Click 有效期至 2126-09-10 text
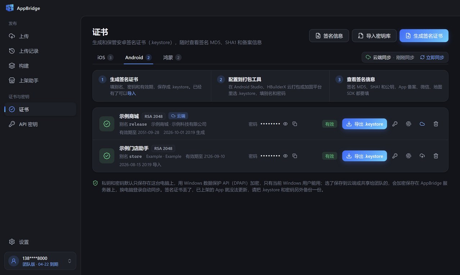 (205, 157)
